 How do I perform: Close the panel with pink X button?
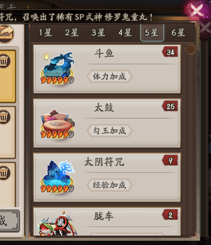[x=197, y=10]
